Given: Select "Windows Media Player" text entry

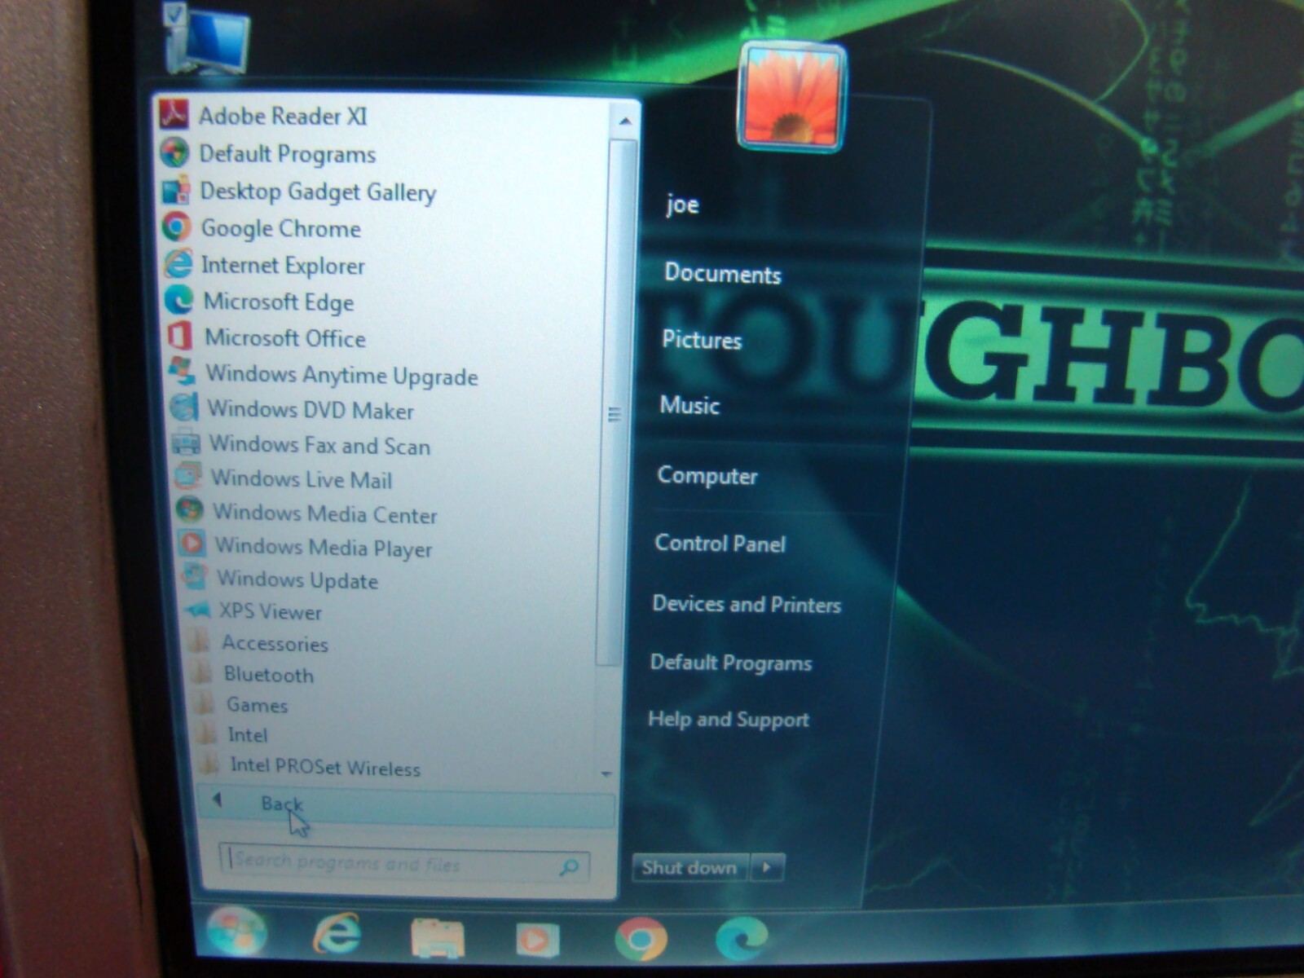Looking at the screenshot, I should point(324,547).
